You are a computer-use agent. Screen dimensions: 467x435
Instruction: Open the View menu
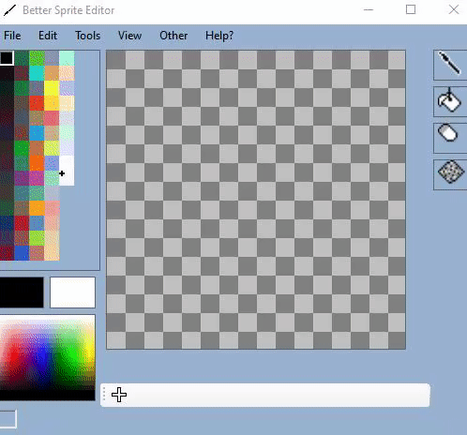click(129, 36)
